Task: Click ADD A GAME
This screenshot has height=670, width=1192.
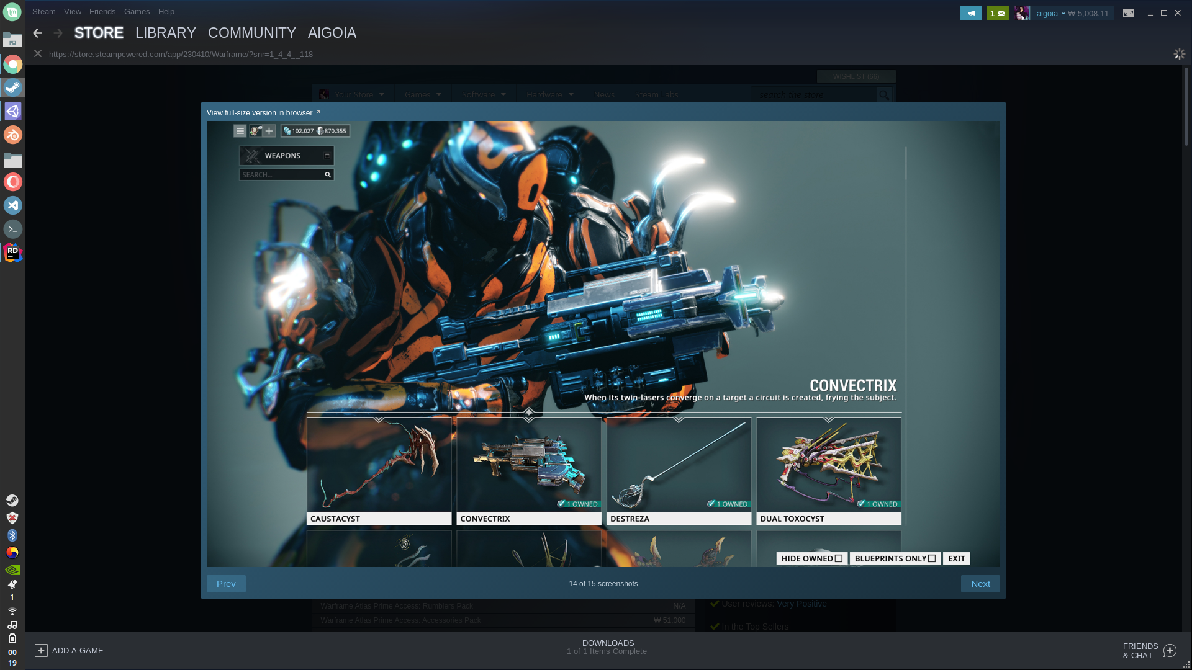Action: [x=69, y=650]
